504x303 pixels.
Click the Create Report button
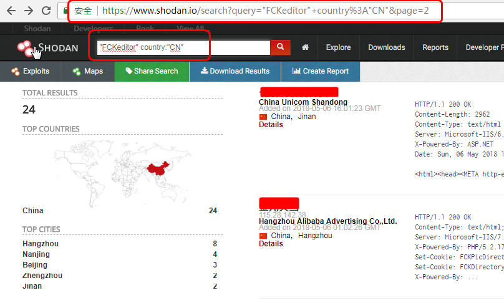click(x=321, y=71)
